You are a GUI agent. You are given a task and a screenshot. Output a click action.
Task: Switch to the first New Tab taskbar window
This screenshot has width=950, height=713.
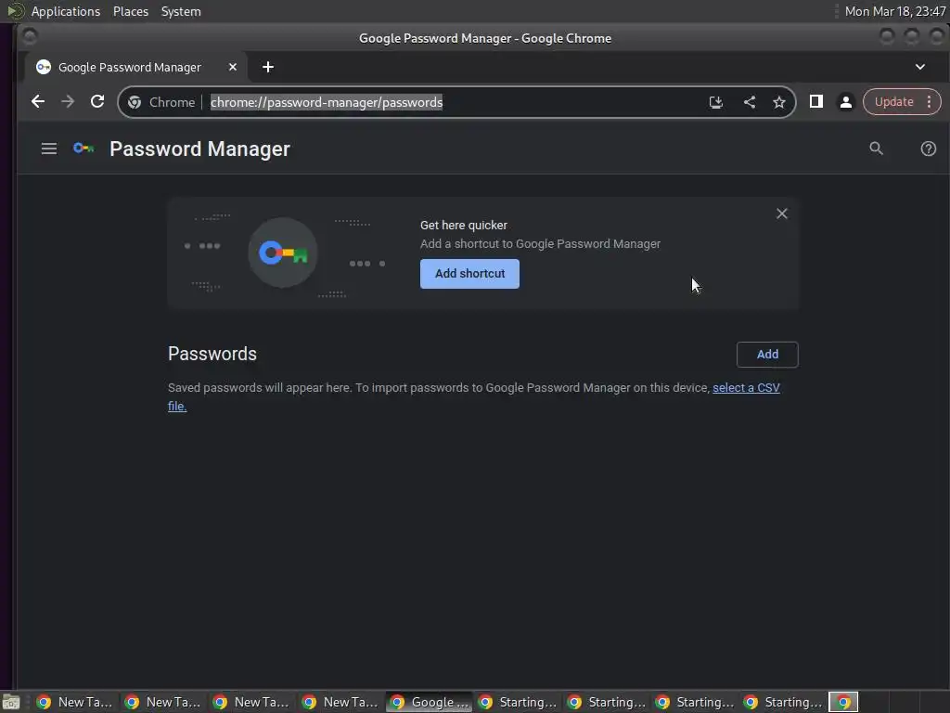pos(74,702)
